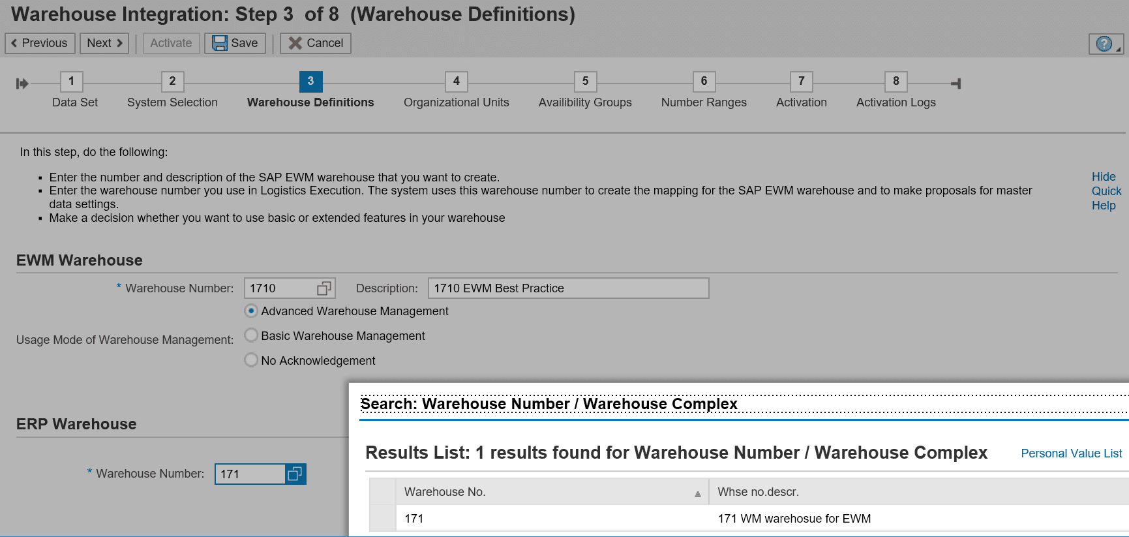The height and width of the screenshot is (537, 1129).
Task: Open the Personal Value List
Action: 1071,453
